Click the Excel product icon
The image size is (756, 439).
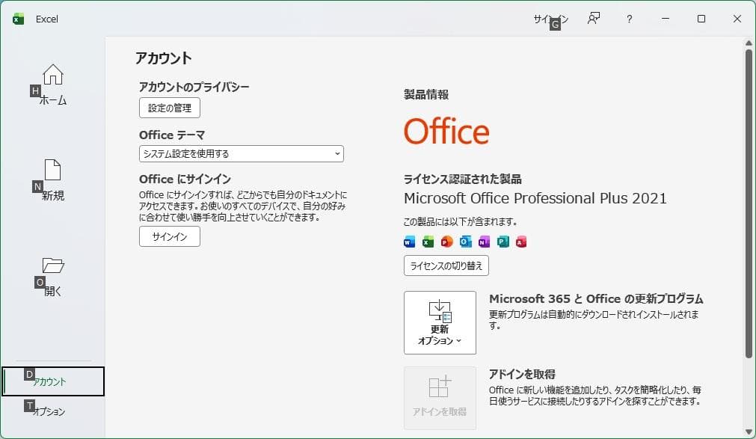click(x=427, y=241)
